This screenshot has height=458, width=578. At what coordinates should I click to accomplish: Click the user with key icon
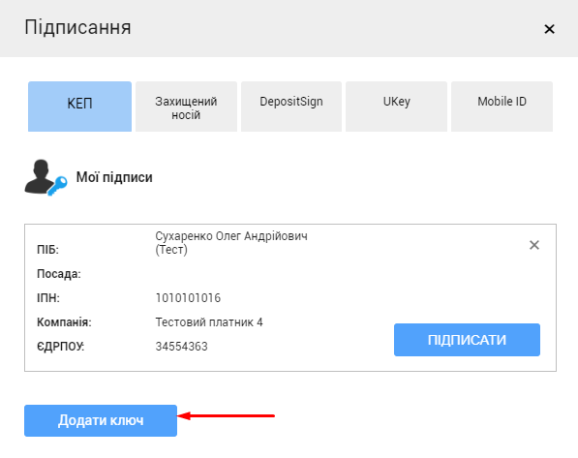[46, 177]
